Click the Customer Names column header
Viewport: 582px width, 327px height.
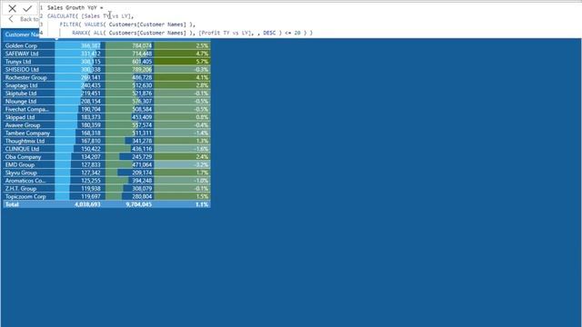point(22,35)
